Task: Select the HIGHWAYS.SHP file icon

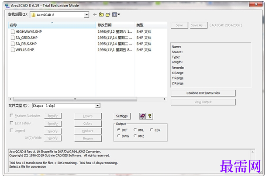Action: pos(13,31)
